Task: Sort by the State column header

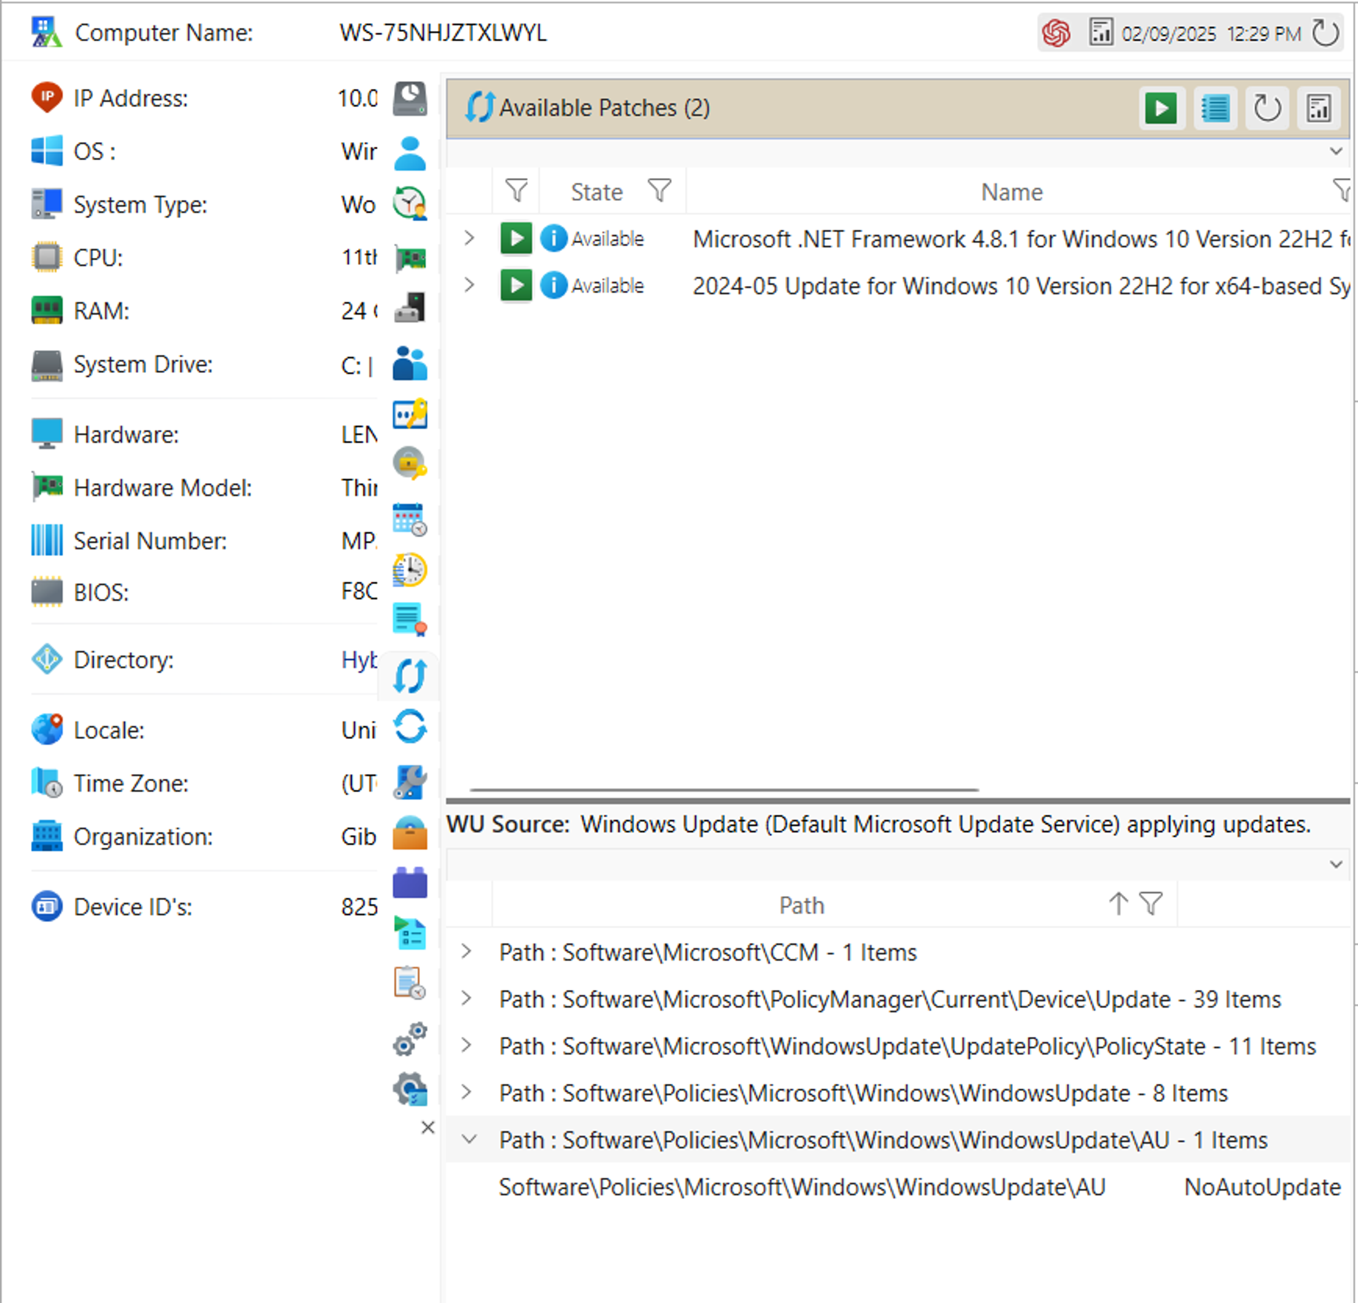Action: pos(597,192)
